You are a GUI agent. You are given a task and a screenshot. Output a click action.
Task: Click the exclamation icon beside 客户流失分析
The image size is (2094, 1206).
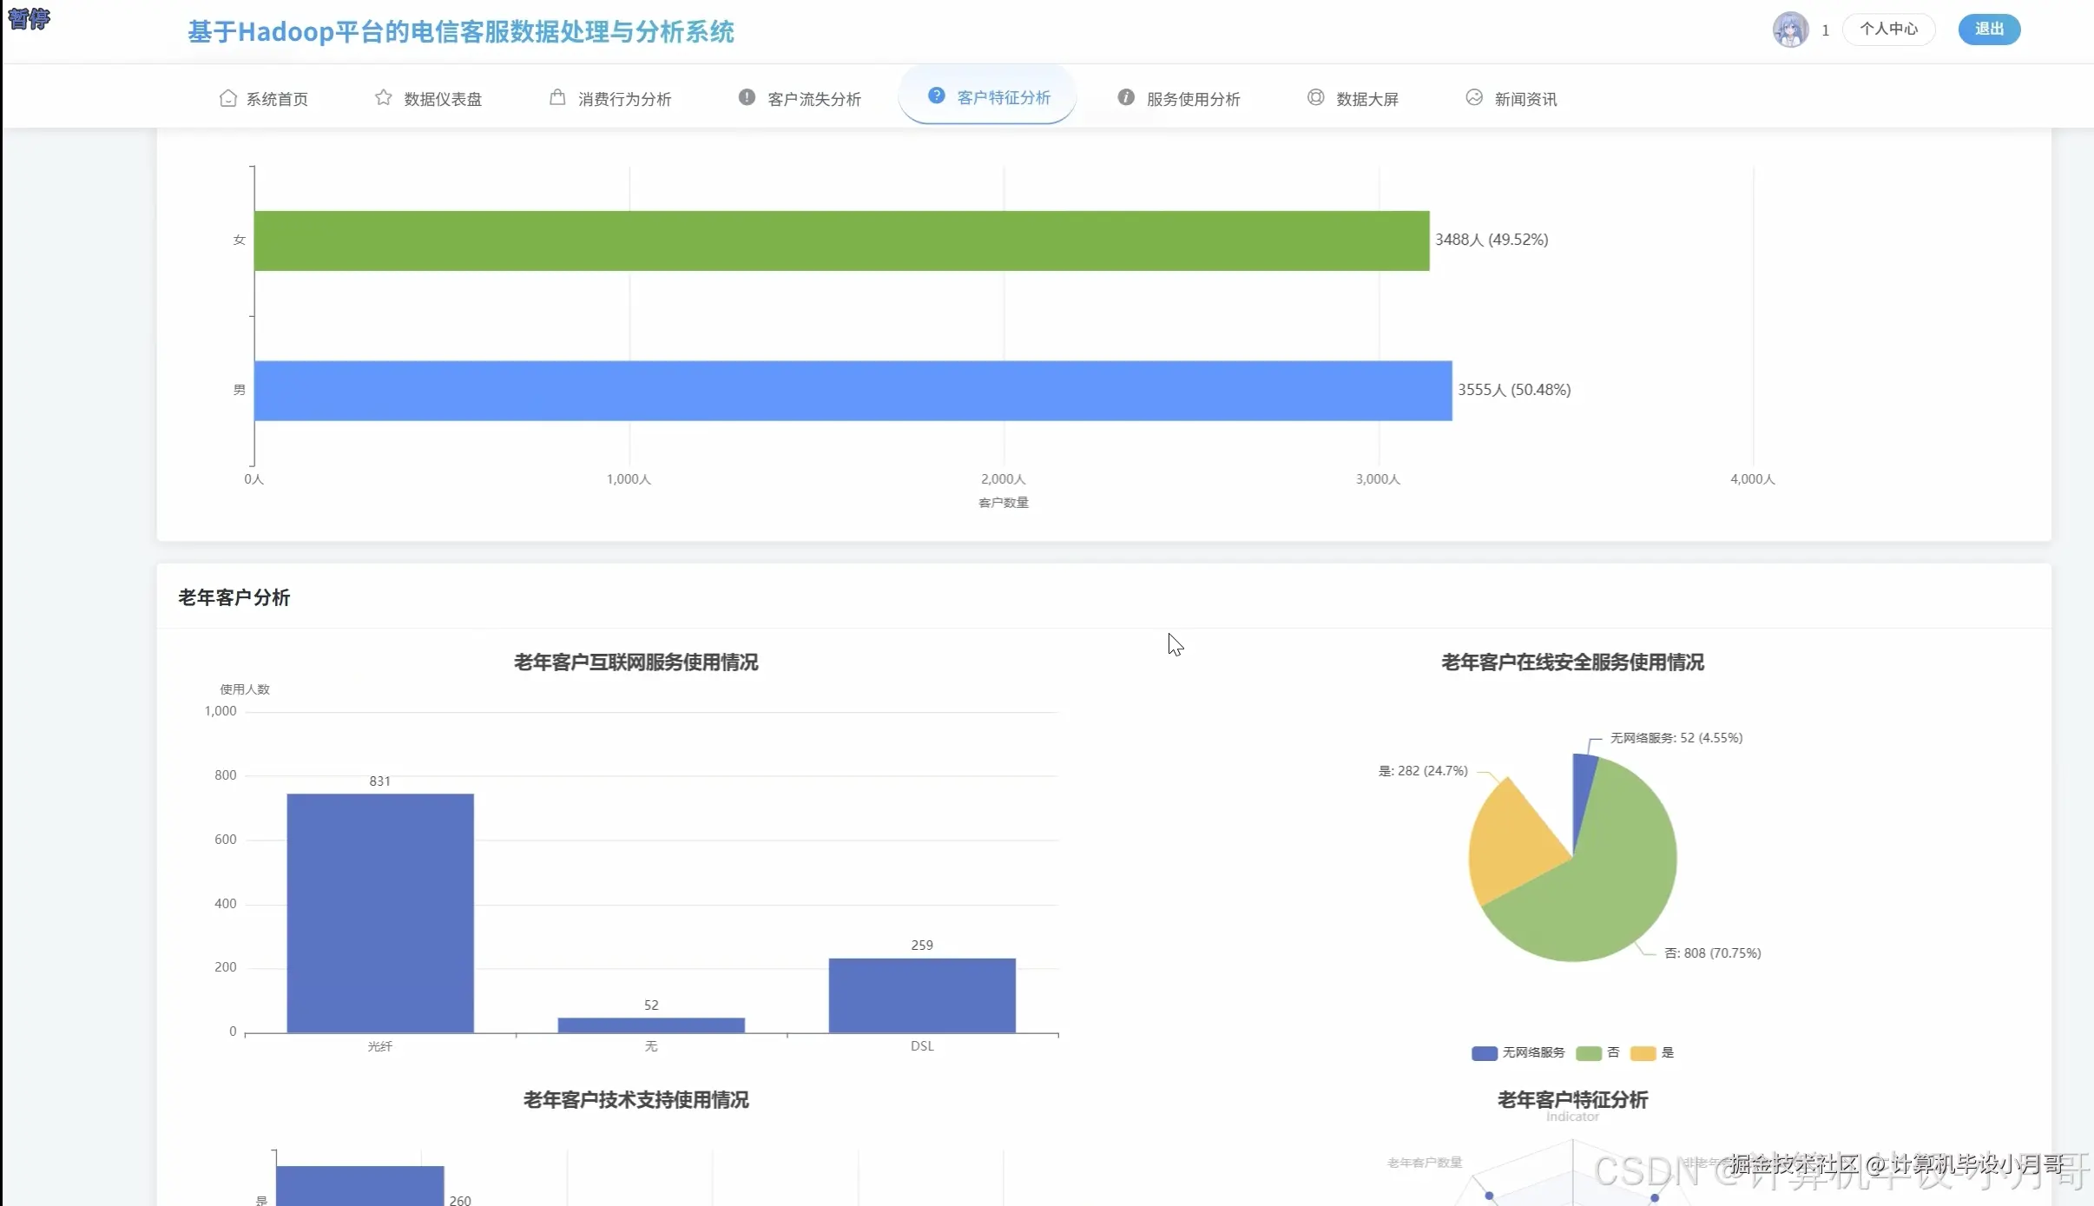pyautogui.click(x=747, y=97)
